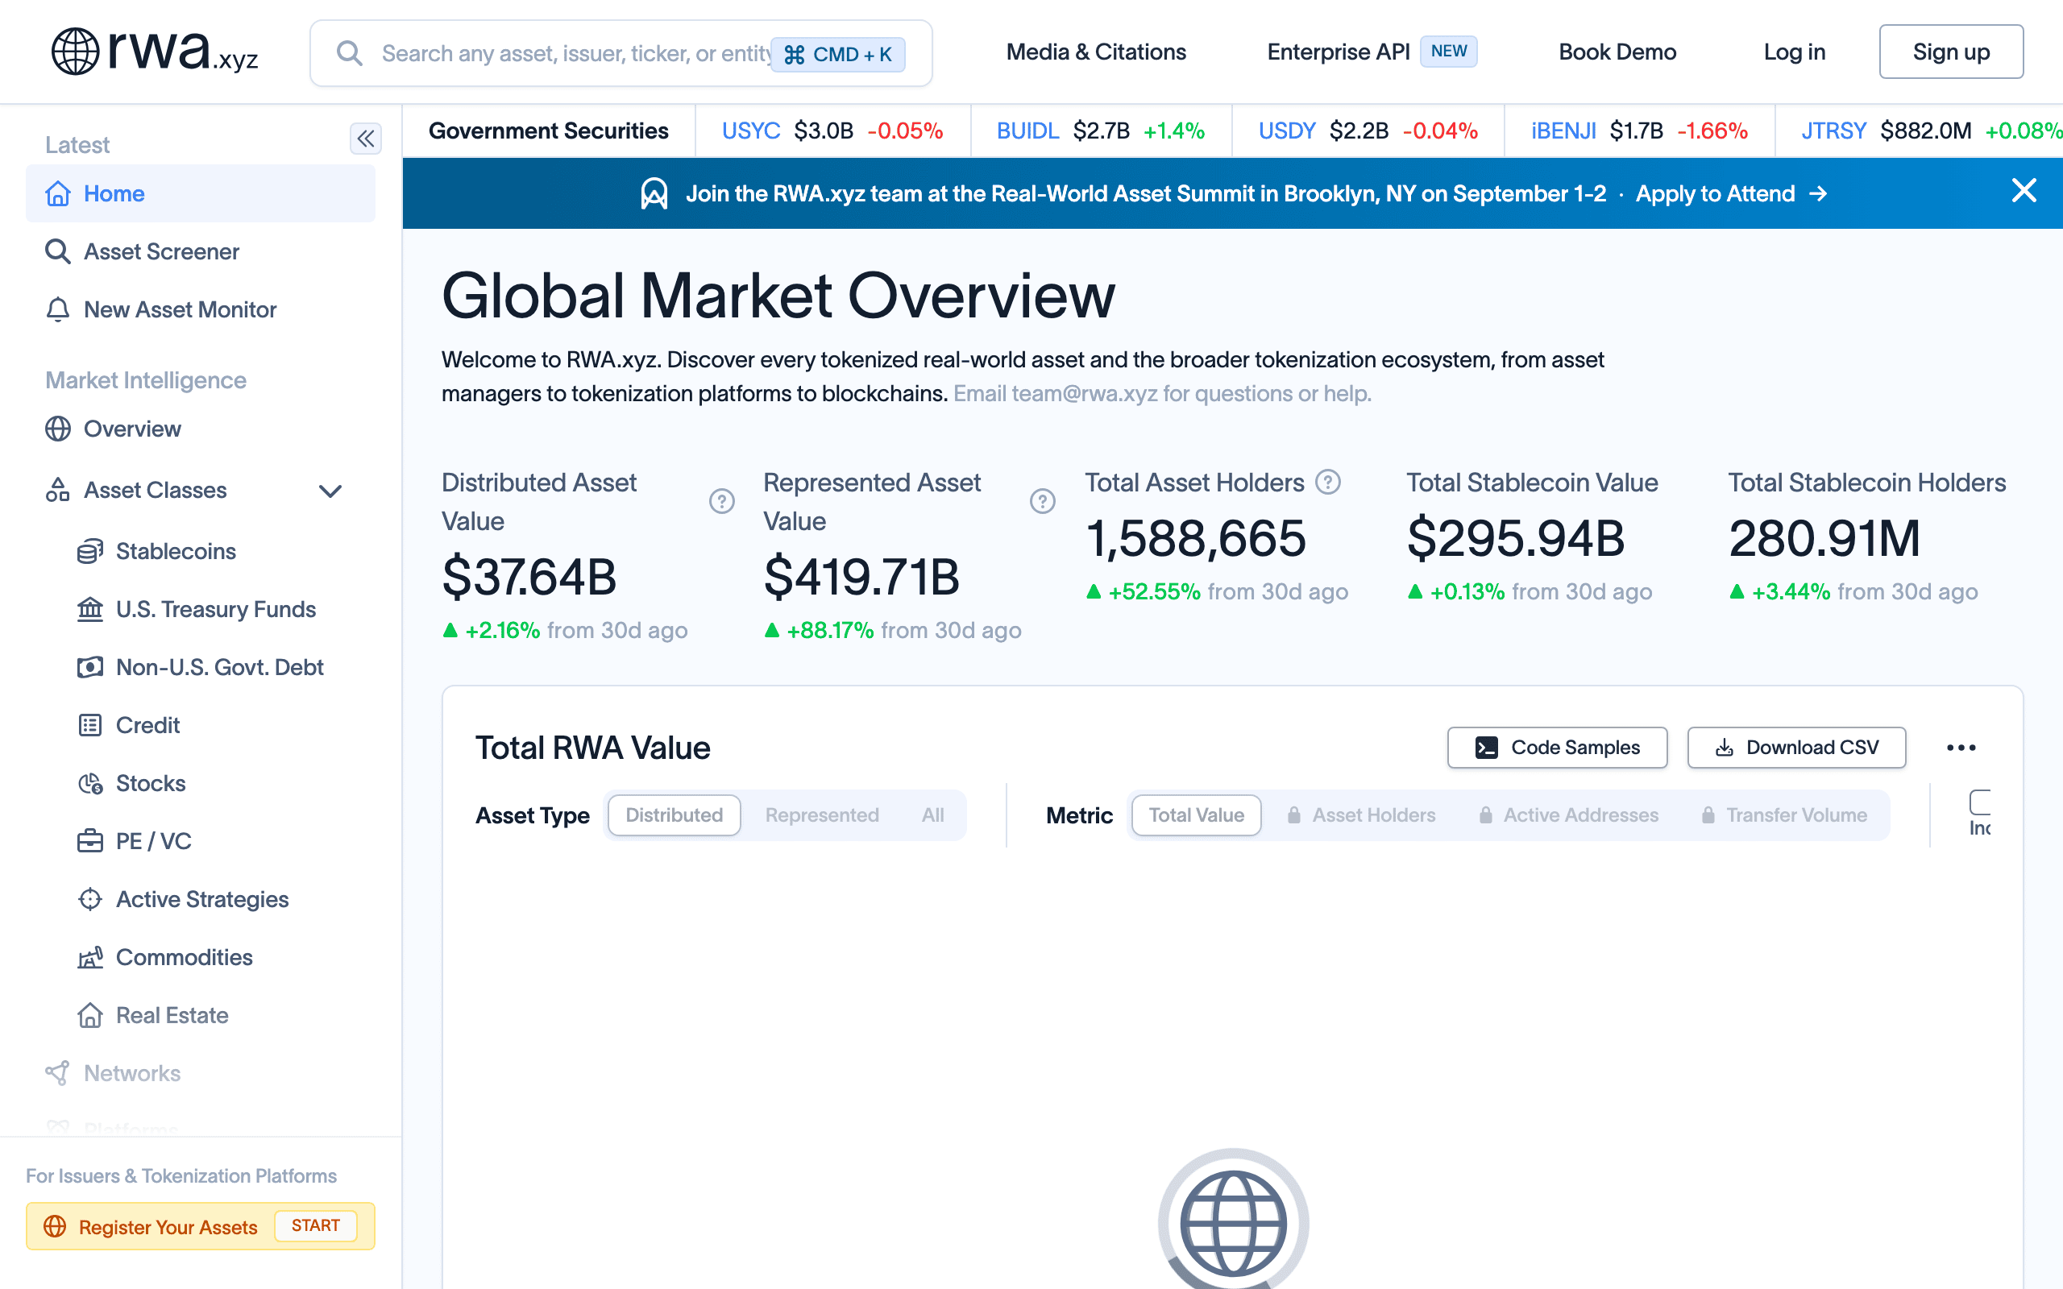Screen dimensions: 2063x1289
Task: Collapse sidebar with double-chevron icon
Action: [x=366, y=138]
